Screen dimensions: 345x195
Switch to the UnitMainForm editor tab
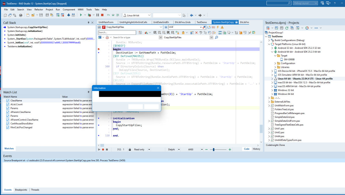click(106, 22)
